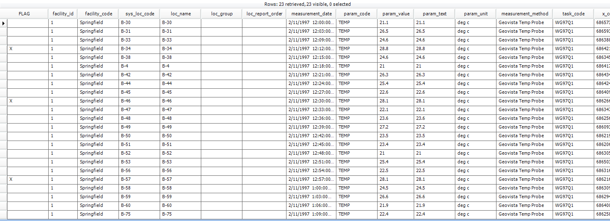Image resolution: width=610 pixels, height=221 pixels.
Task: Select the 1:00:00 measurement_date cell of B-58
Action: [311, 188]
